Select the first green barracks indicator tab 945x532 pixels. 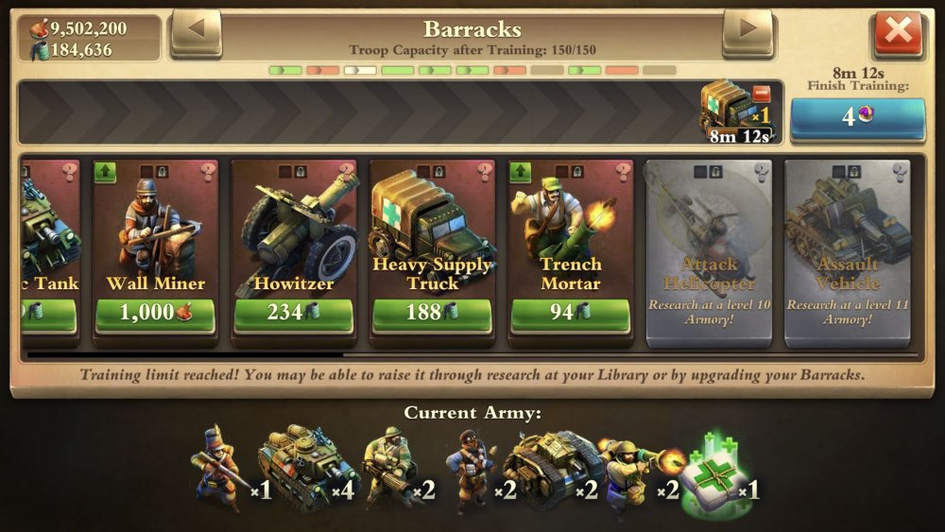tap(285, 71)
